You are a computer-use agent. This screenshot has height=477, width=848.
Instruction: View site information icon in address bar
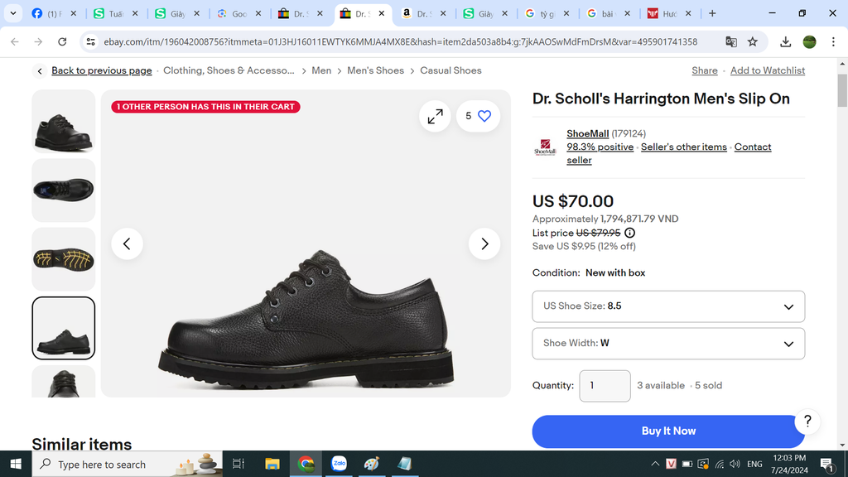[91, 41]
